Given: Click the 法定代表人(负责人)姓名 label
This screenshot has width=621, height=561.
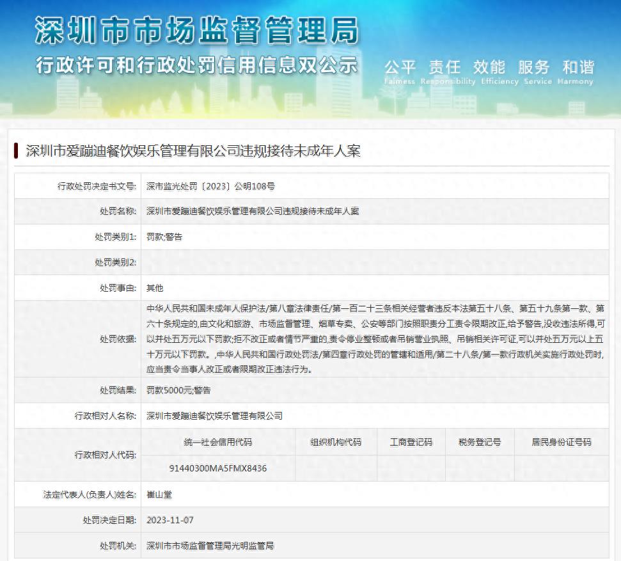Looking at the screenshot, I should coord(90,495).
